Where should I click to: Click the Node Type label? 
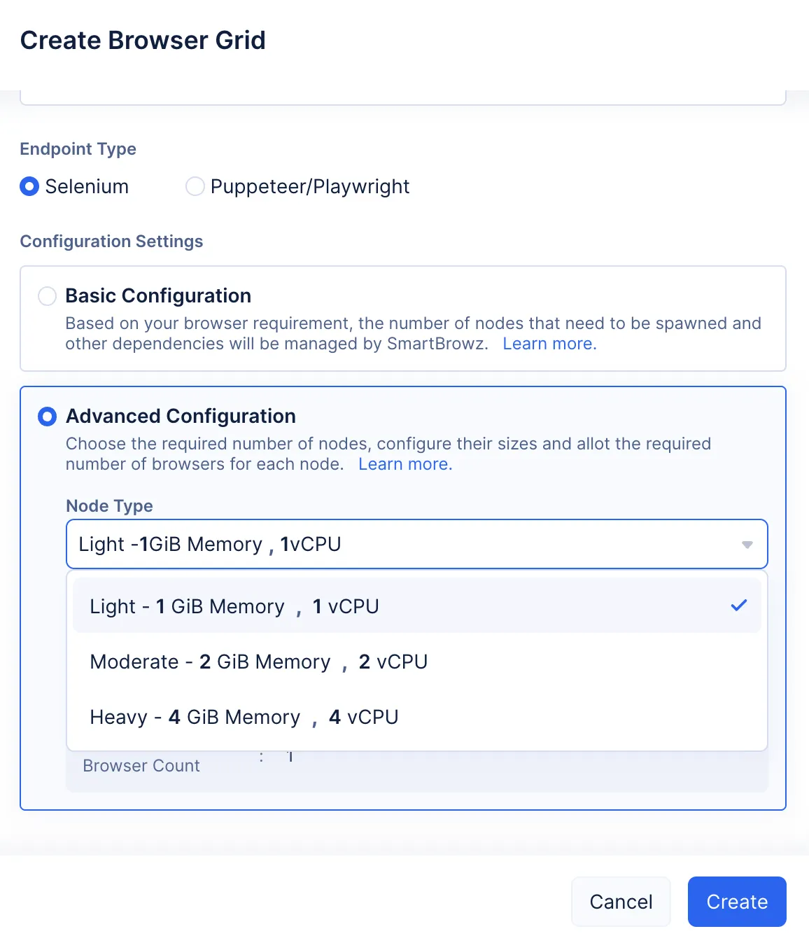pos(108,505)
